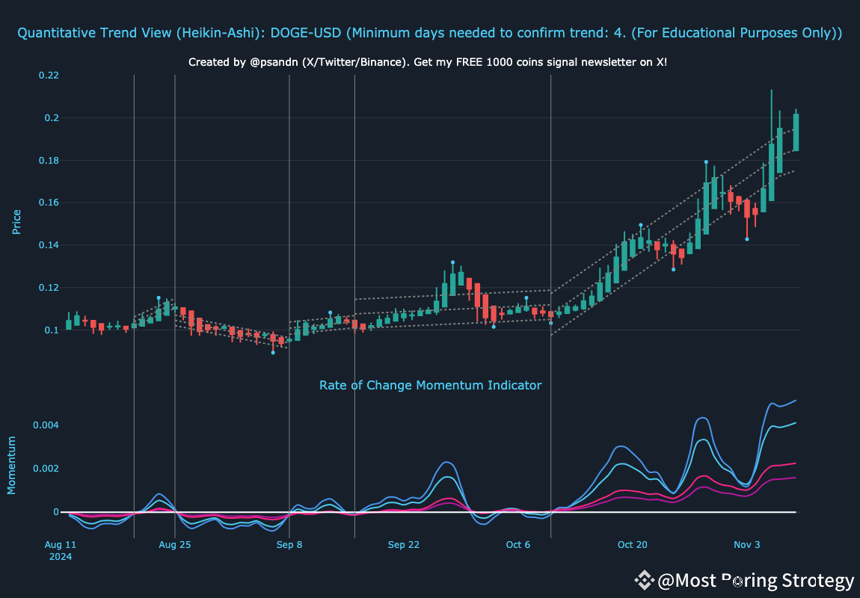Click the 'Sep 22' date label
This screenshot has height=598, width=860.
[x=404, y=545]
